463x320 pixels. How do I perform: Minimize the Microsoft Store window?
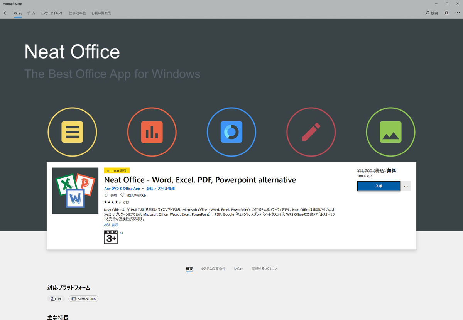[436, 3]
